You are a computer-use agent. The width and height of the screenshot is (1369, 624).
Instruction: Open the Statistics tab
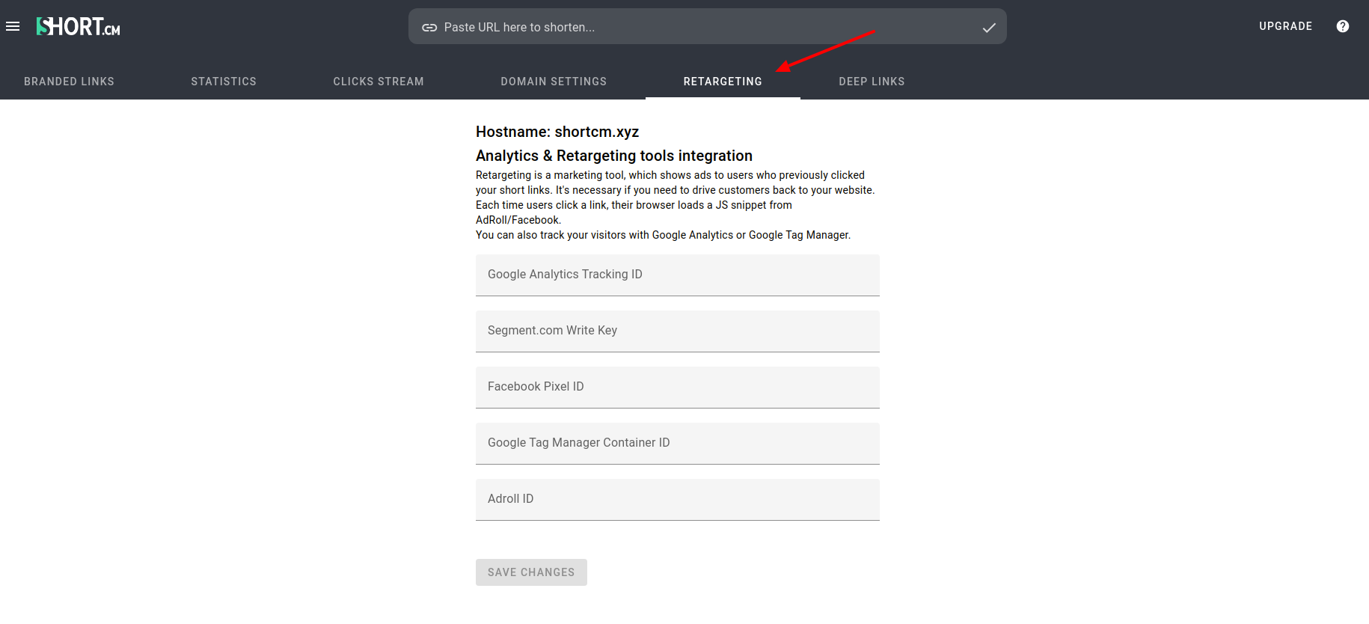[x=224, y=82]
